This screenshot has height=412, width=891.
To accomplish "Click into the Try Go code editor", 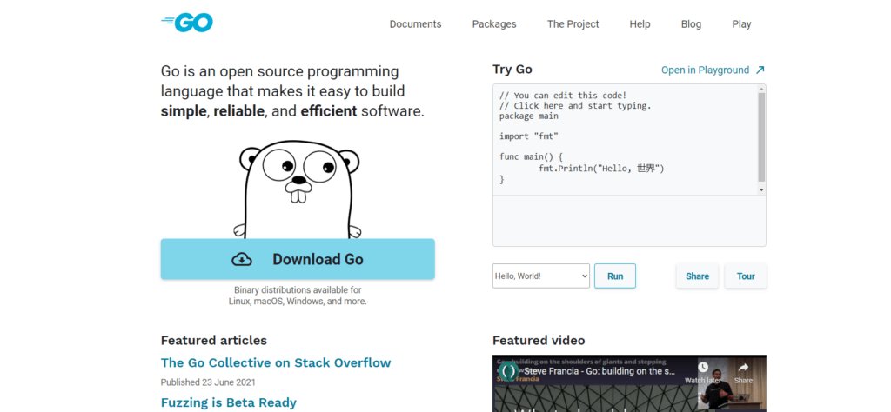I will tap(625, 140).
